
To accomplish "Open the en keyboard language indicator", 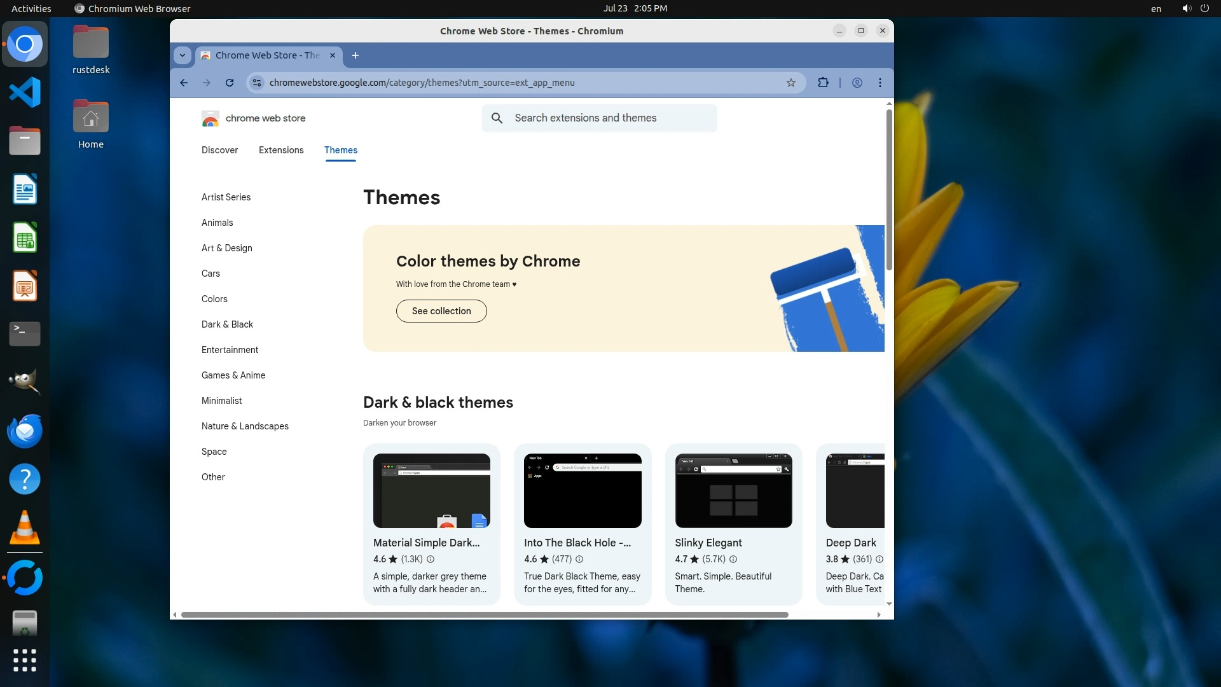I will 1155,9.
